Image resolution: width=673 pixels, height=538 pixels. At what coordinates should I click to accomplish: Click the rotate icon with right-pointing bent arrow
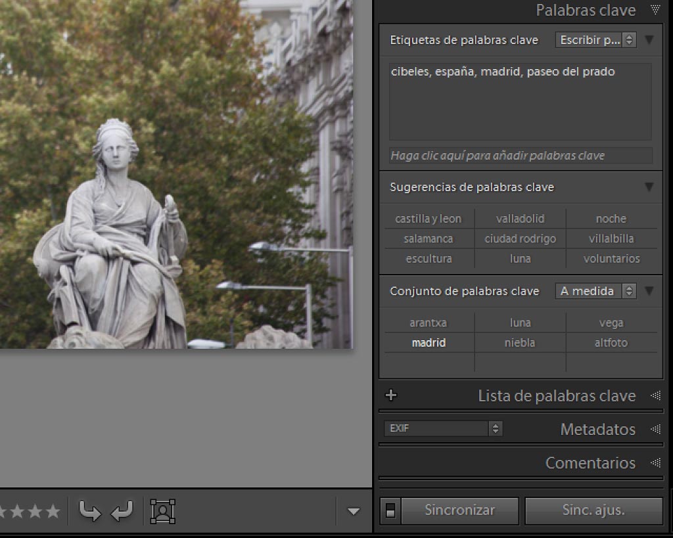point(89,511)
